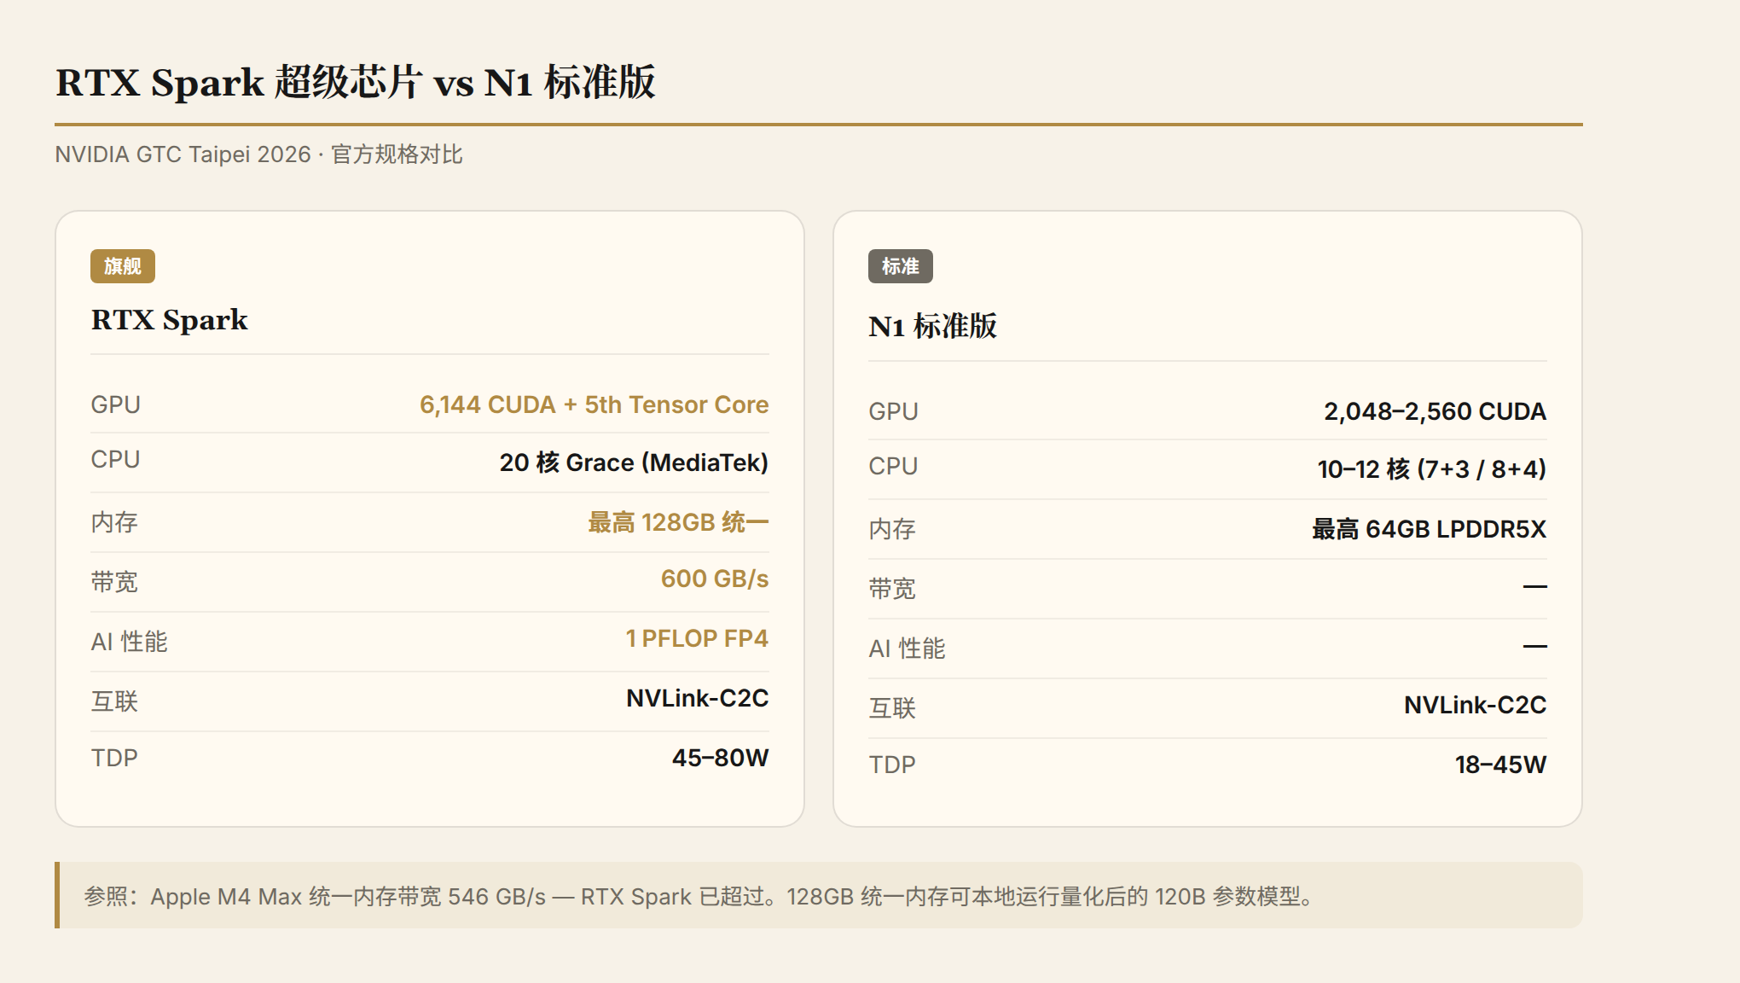Screen dimensions: 1740x983
Task: Select '6,144 CUDA + 5th Tensor Core' value
Action: pyautogui.click(x=594, y=404)
